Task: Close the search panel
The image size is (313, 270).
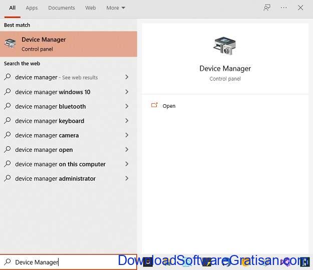Action: [x=300, y=8]
